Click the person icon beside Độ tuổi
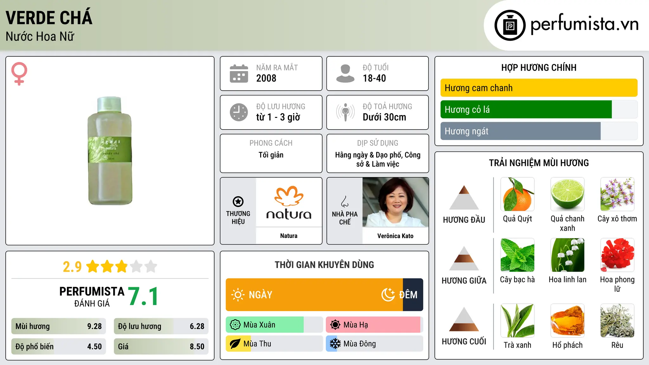Viewport: 649px width, 365px height. tap(345, 74)
